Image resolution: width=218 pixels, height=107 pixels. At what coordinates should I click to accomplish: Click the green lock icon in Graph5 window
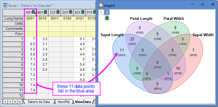(107, 18)
